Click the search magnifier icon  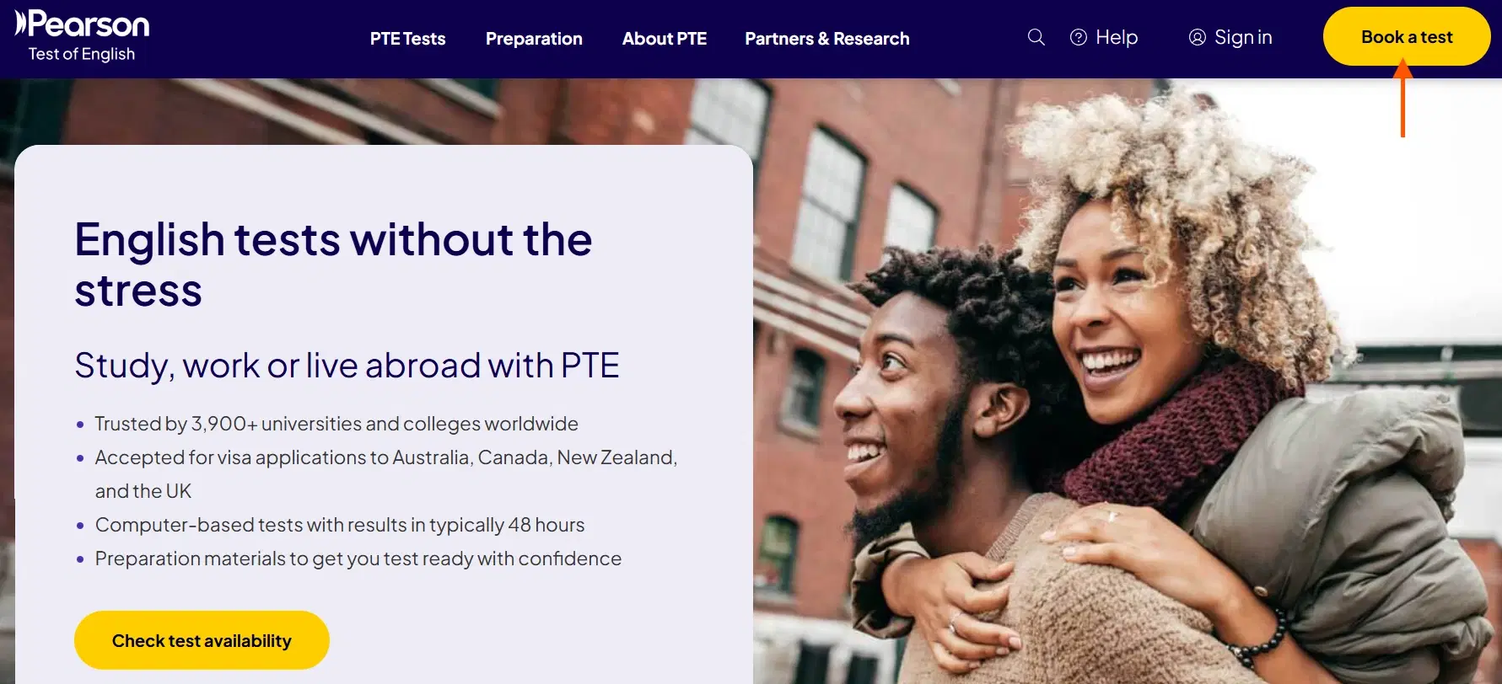[1036, 37]
